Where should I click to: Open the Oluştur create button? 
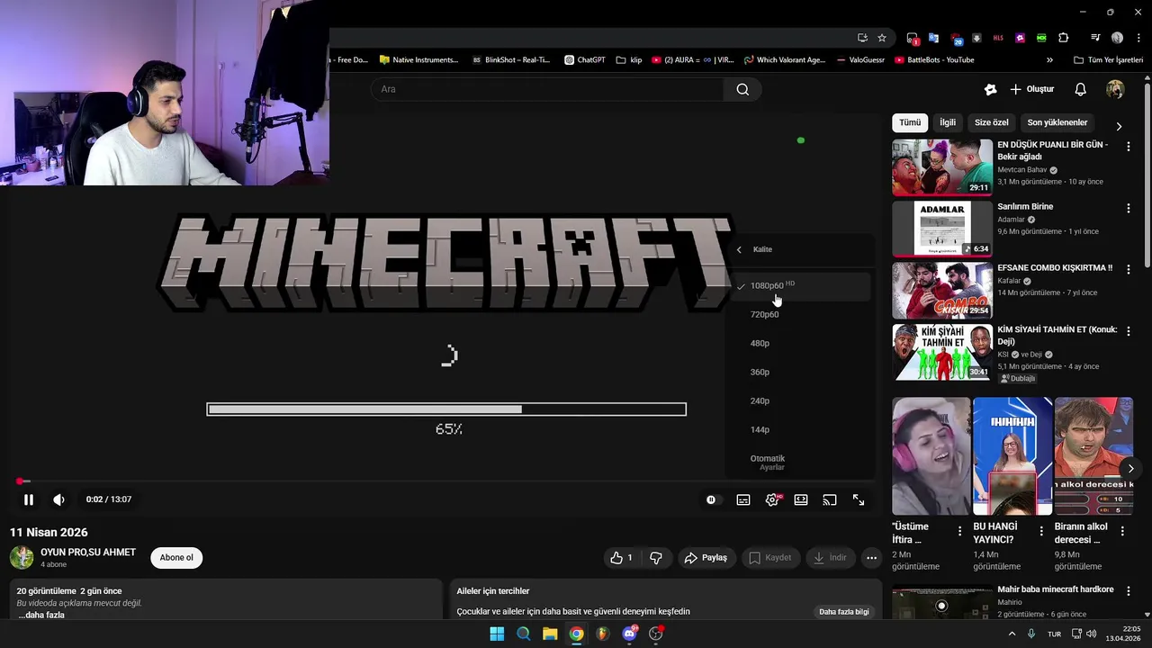pos(1031,89)
